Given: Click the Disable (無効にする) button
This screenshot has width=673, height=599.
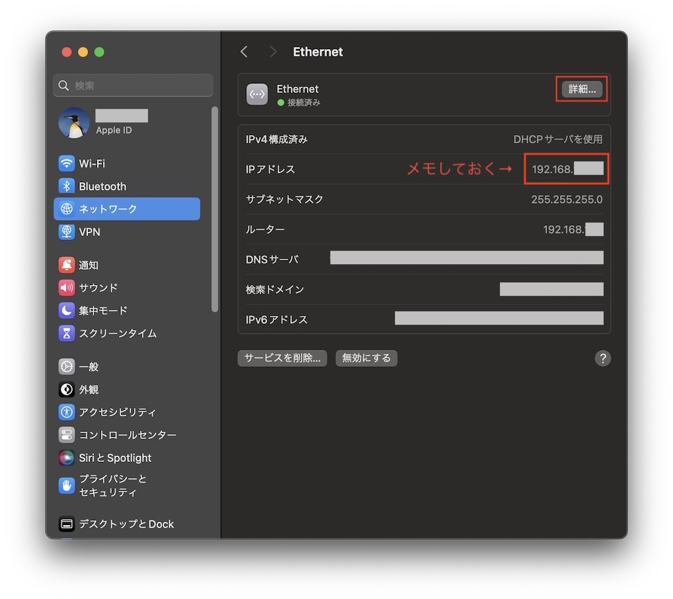Looking at the screenshot, I should click(366, 358).
